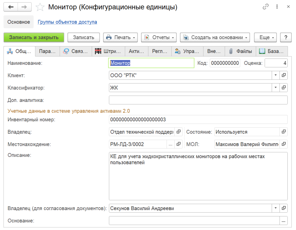
Task: Expand the Клиент dropdown list
Action: tap(275, 75)
